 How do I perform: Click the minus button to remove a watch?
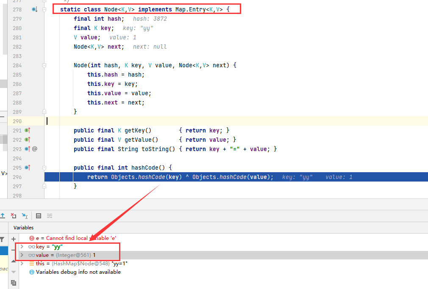coord(13,250)
